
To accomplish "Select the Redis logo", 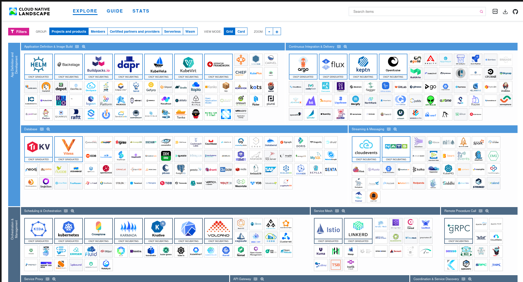I will coord(241,169).
